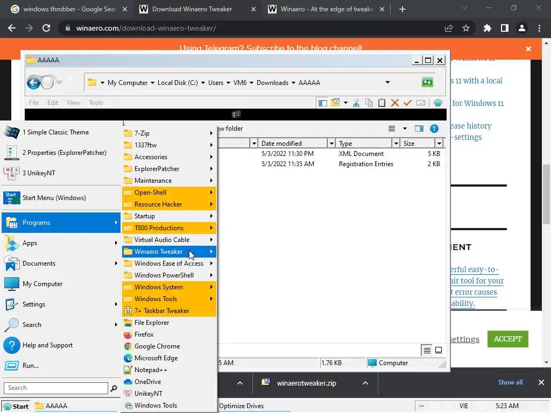Launch Firefox from programs list

169,334
